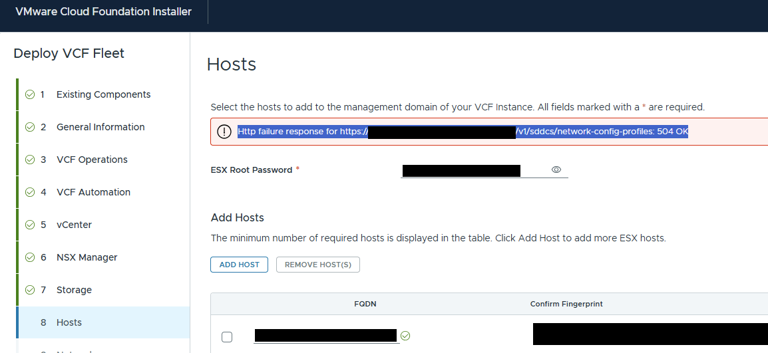Click the REMOVE HOST(S) button

point(318,265)
